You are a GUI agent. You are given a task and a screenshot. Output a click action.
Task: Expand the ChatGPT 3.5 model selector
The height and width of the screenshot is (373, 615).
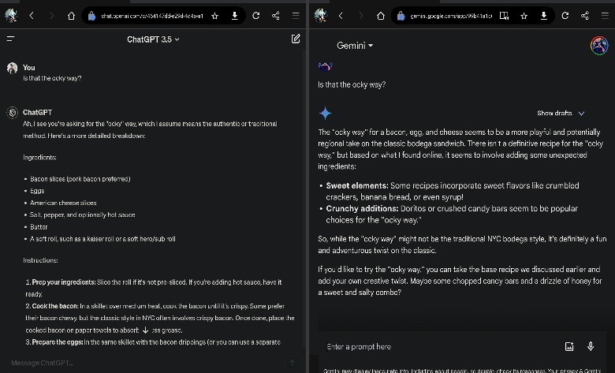click(153, 39)
